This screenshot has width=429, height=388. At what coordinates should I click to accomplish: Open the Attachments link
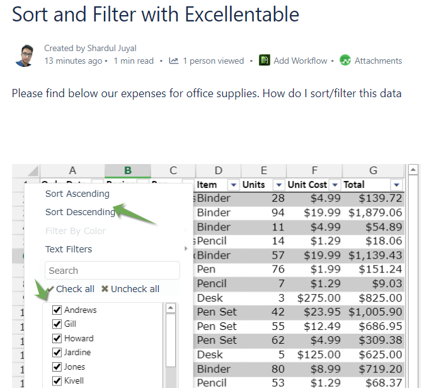tap(379, 61)
